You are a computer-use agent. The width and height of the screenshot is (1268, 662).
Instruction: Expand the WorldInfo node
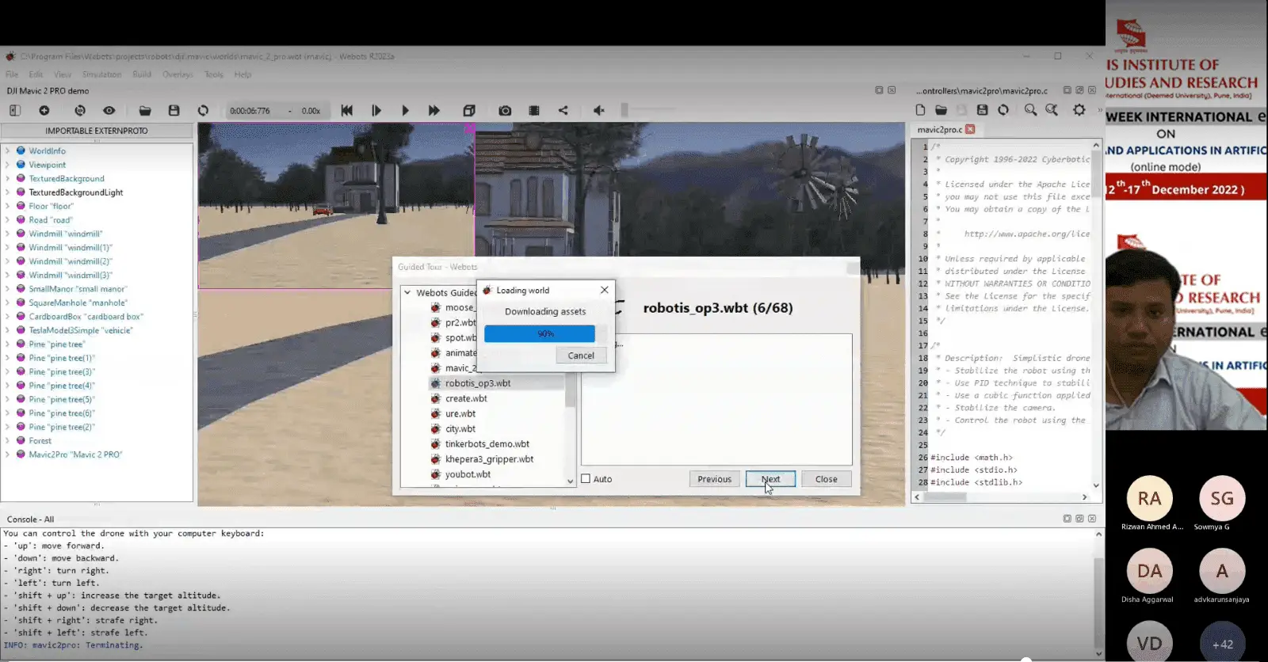(7, 150)
